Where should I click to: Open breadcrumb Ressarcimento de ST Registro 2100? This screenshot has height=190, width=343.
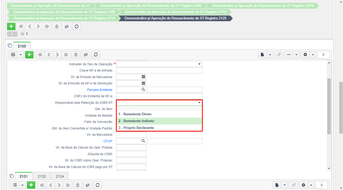coord(64,12)
